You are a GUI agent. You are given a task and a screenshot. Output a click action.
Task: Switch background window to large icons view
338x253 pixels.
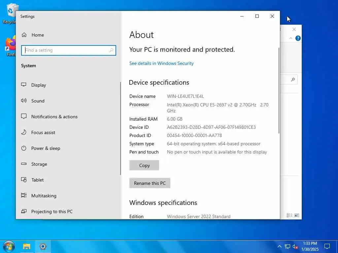pyautogui.click(x=297, y=215)
